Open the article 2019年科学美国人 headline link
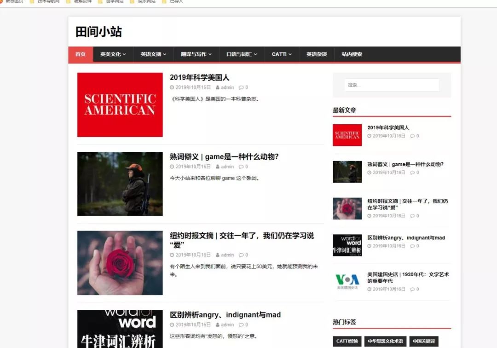 [201, 77]
